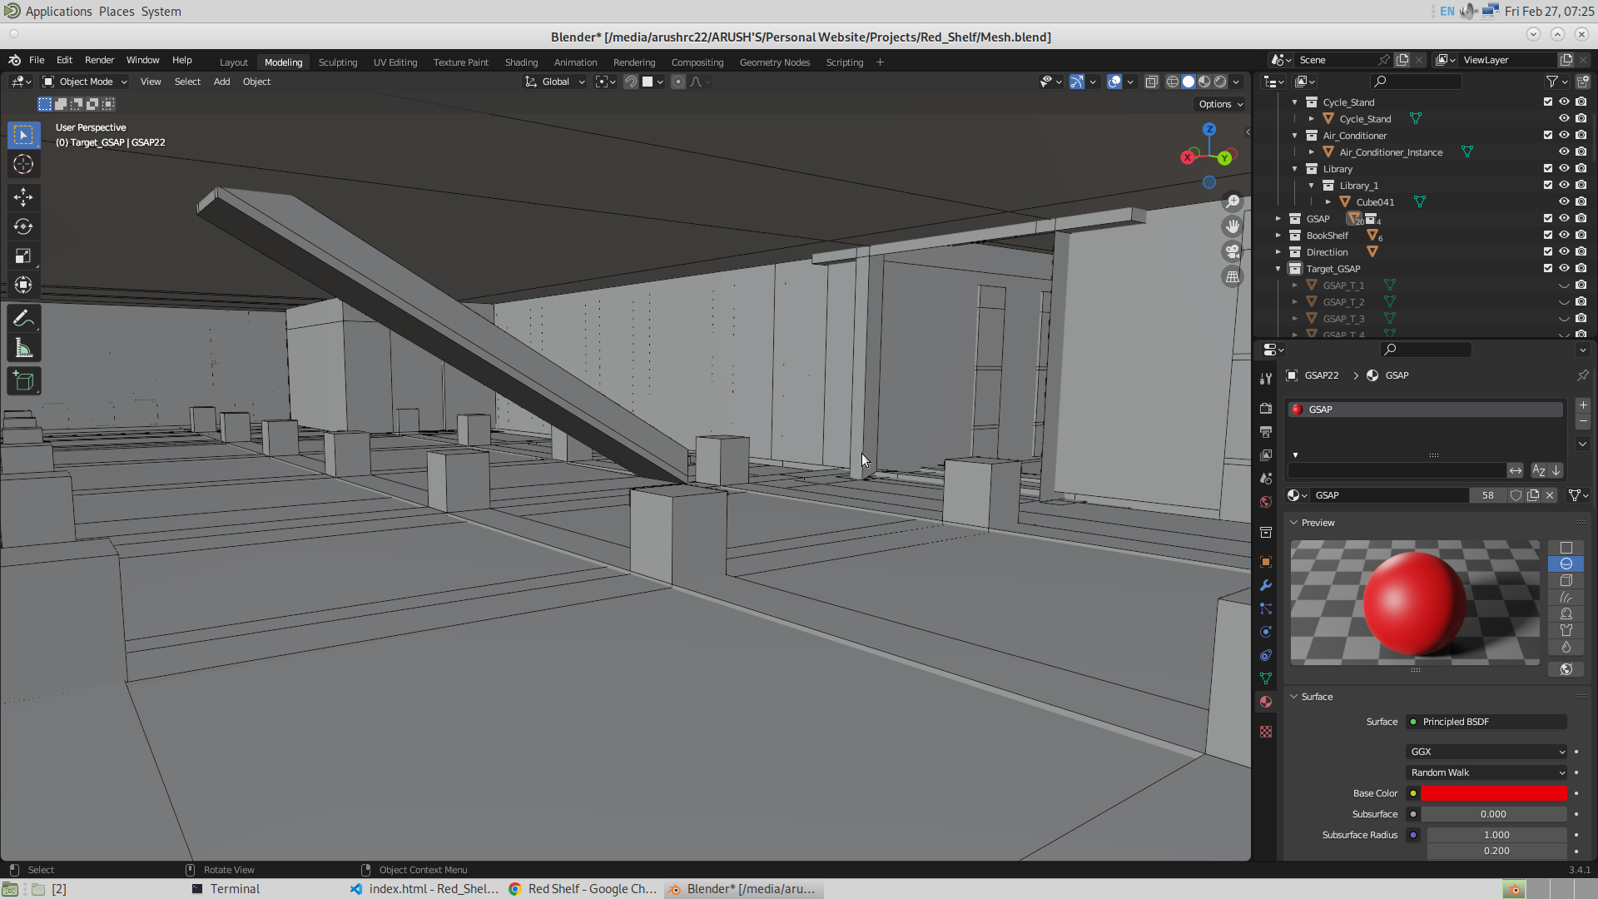The height and width of the screenshot is (899, 1598).
Task: Open the Render menu
Action: pyautogui.click(x=99, y=60)
